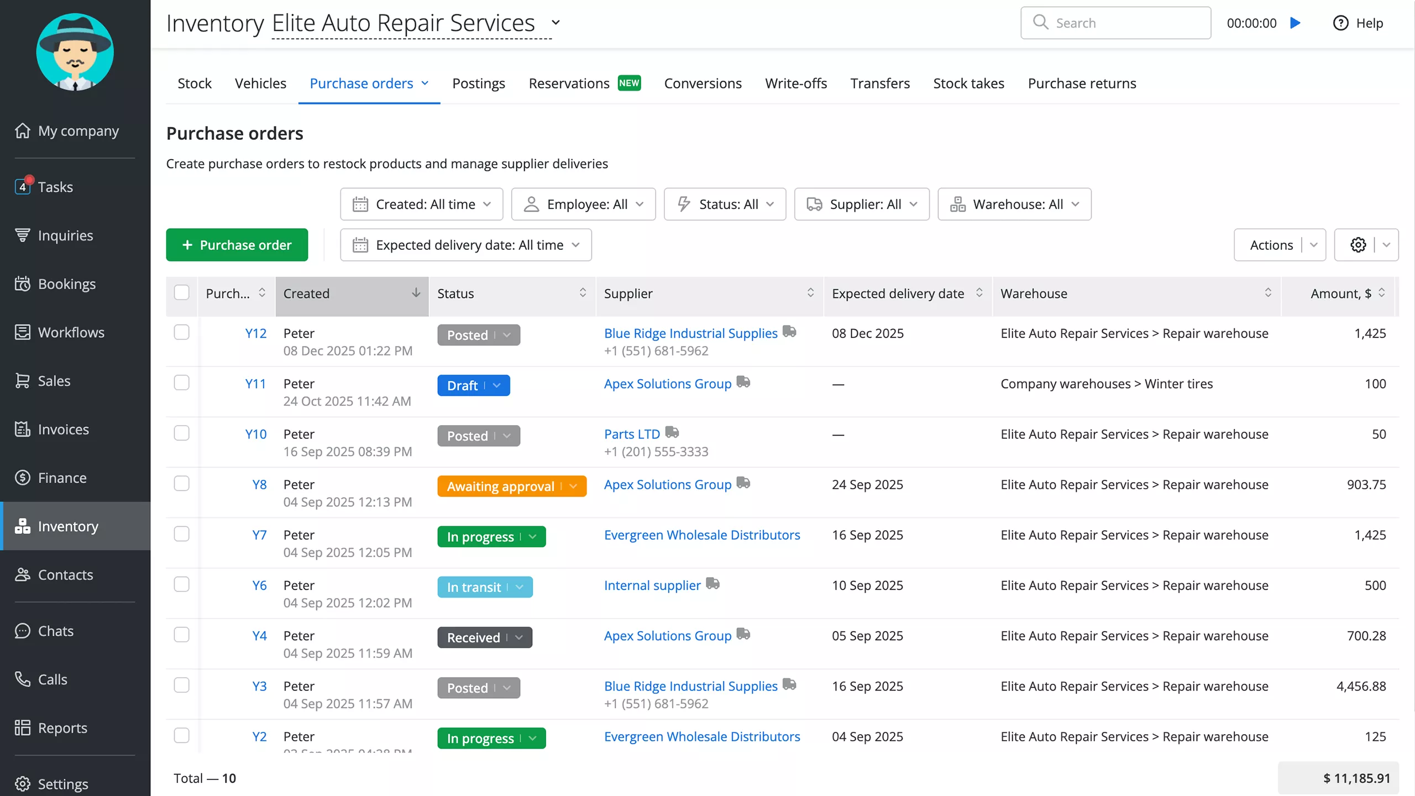1415x796 pixels.
Task: Open the Status: All filter dropdown
Action: tap(725, 204)
